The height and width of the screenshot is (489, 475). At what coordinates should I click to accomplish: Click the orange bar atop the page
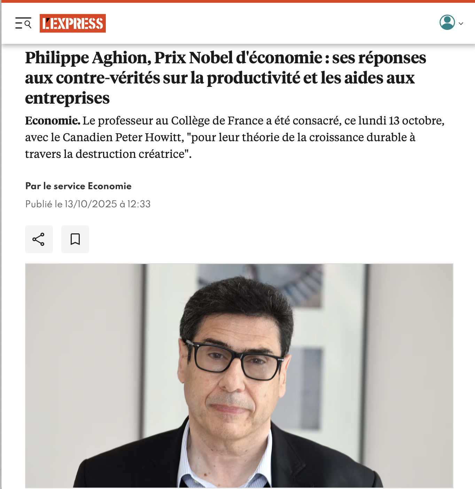coord(238,1)
